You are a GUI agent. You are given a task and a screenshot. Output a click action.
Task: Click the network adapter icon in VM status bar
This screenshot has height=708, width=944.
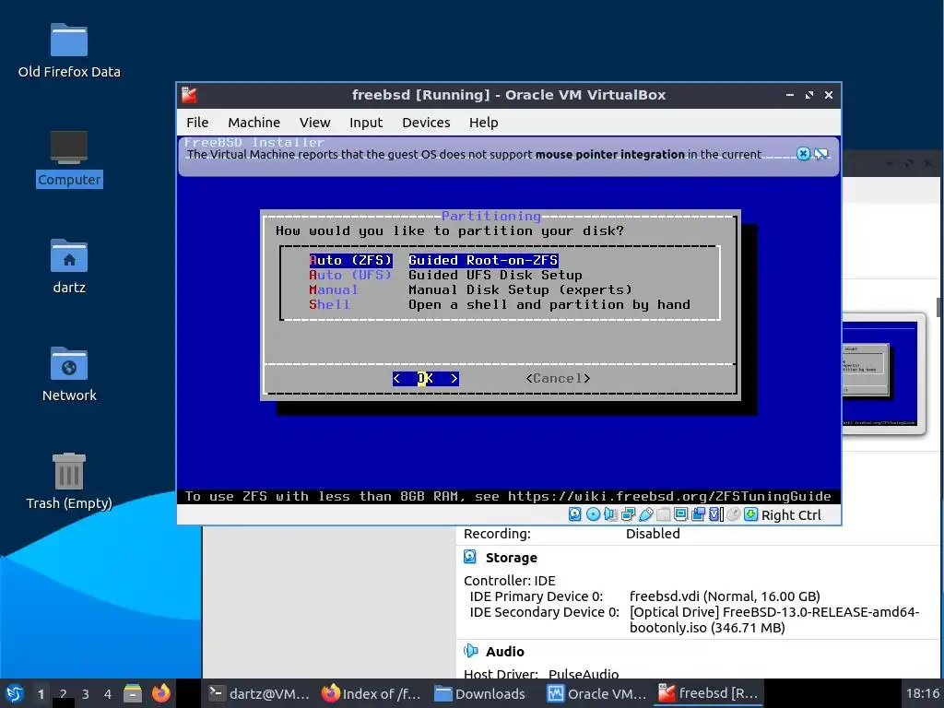click(628, 514)
